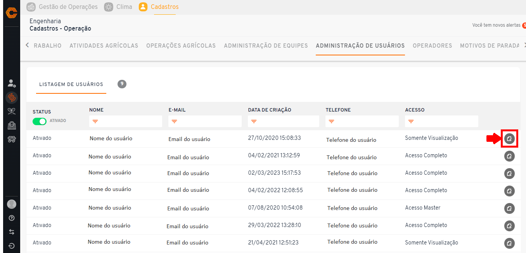The height and width of the screenshot is (253, 526).
Task: Click date 07/08/2020 10:54:08 cell
Action: pyautogui.click(x=275, y=208)
